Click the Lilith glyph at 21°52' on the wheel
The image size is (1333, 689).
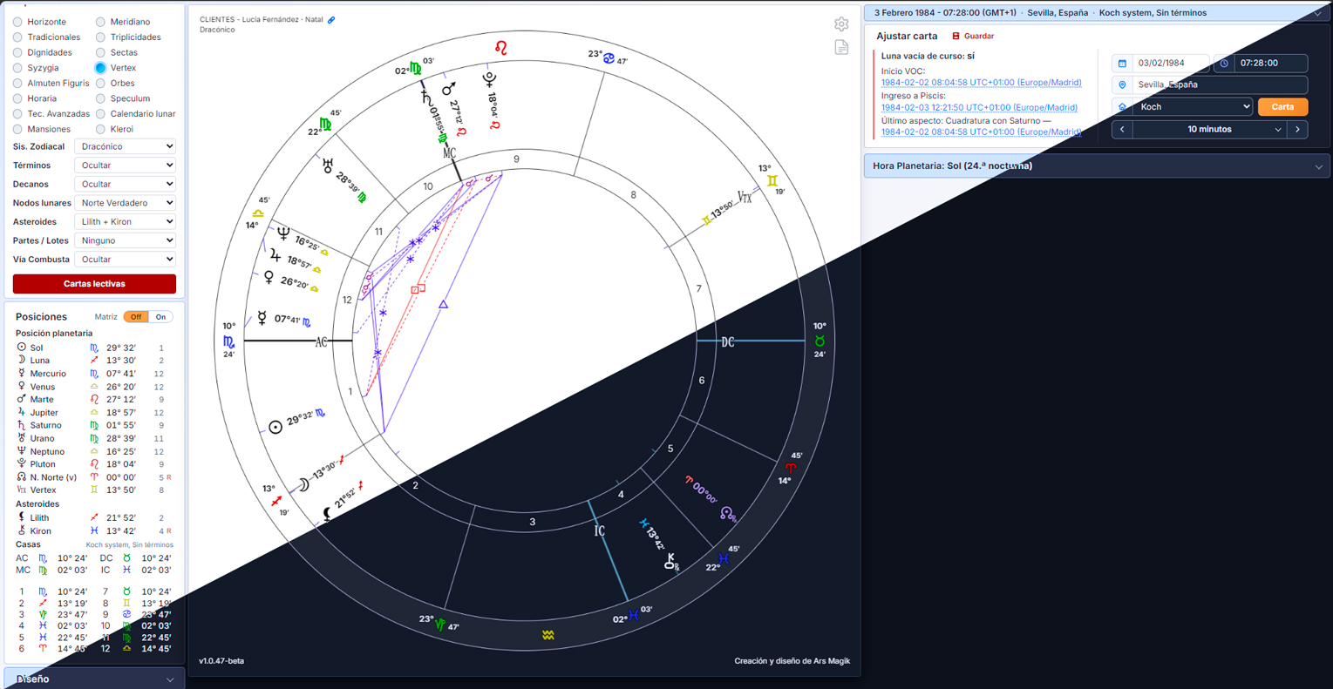pos(327,515)
